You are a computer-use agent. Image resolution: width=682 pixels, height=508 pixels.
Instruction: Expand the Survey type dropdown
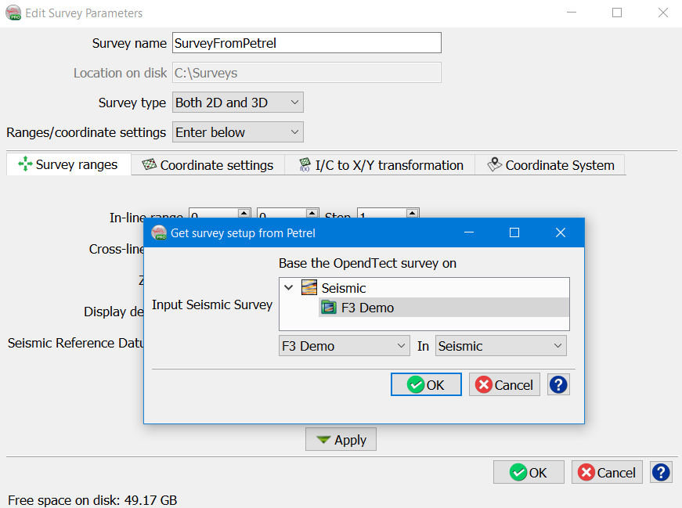pos(237,103)
